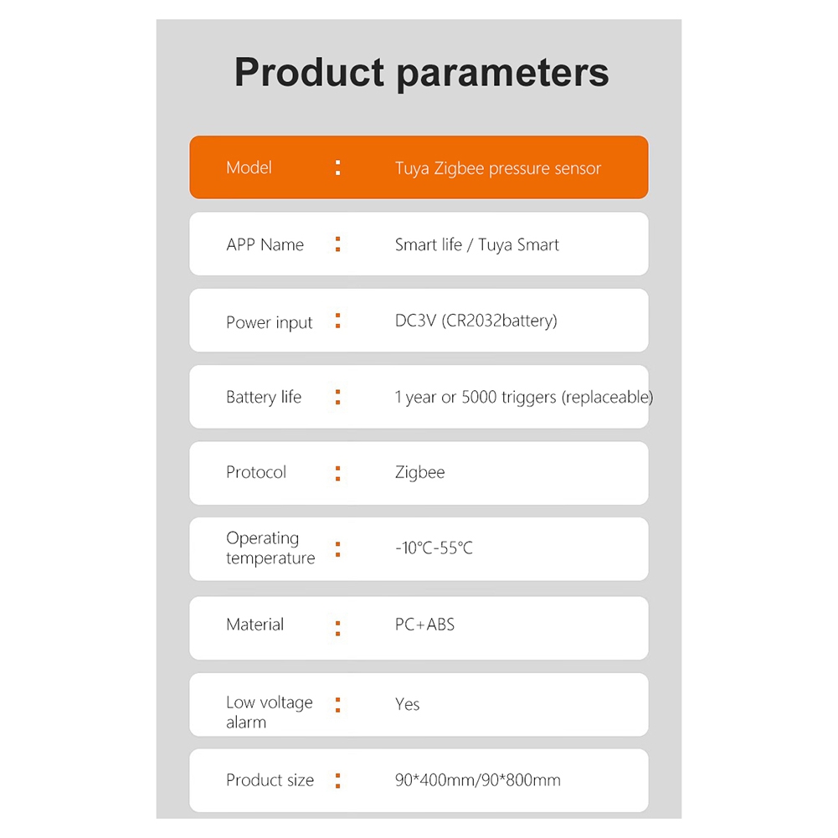Click the white colon in the Model row
The image size is (838, 838).
(x=337, y=167)
